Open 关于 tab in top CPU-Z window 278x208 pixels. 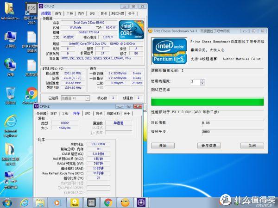tap(132, 13)
